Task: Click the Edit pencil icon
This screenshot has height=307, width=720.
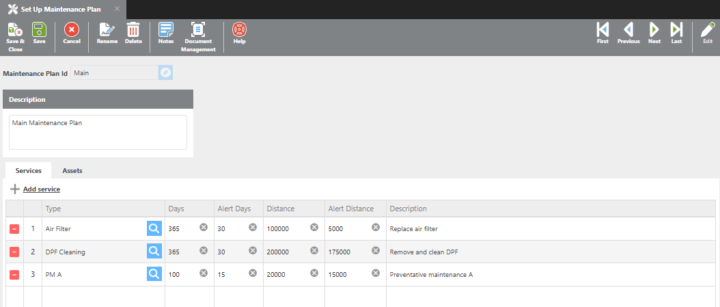Action: pos(707,30)
